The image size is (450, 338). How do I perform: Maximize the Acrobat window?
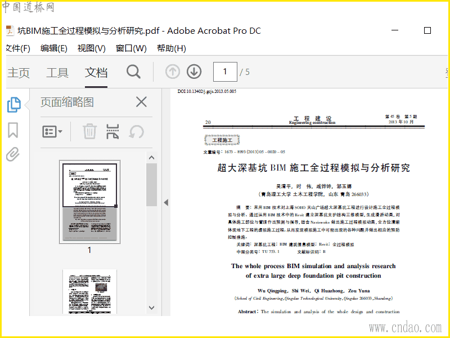(x=427, y=30)
